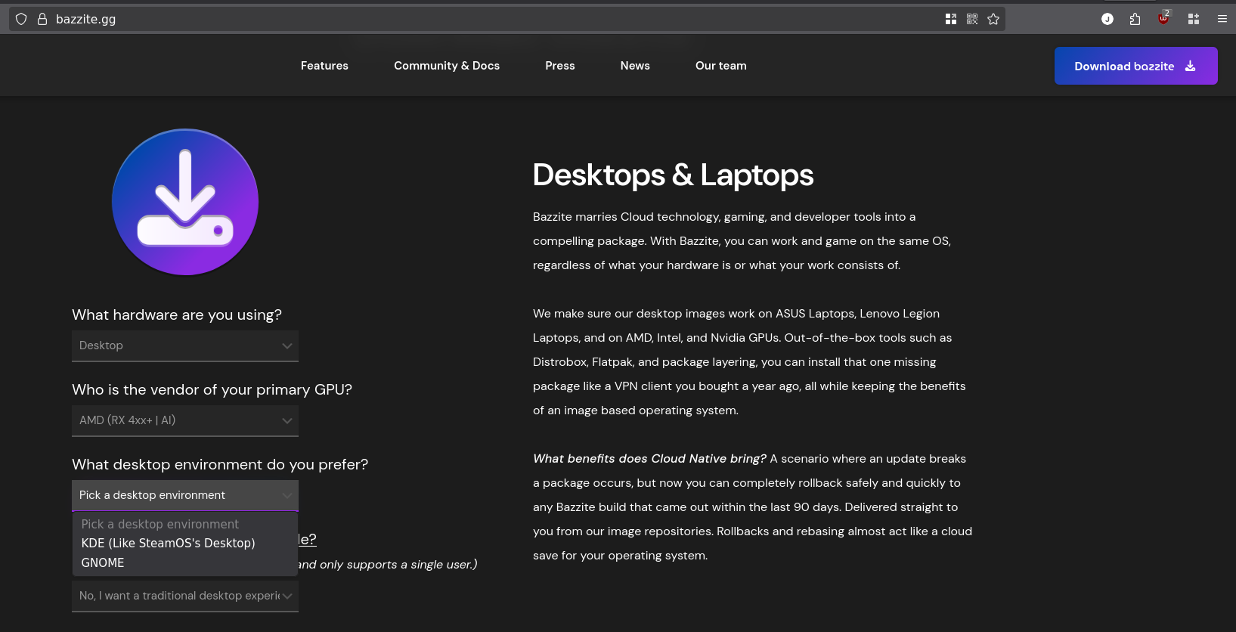Viewport: 1236px width, 632px height.
Task: Click the QR code icon in the address bar
Action: (972, 19)
